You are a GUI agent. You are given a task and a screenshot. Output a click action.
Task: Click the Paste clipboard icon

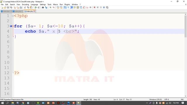31,7
